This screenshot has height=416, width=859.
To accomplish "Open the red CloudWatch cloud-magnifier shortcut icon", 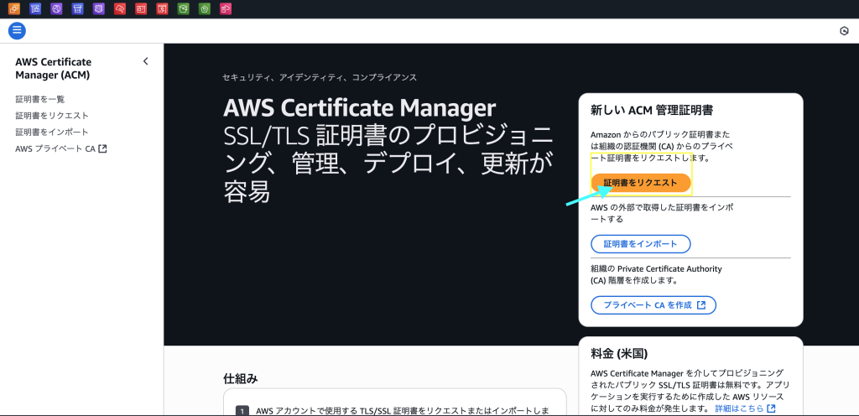I will [x=120, y=8].
